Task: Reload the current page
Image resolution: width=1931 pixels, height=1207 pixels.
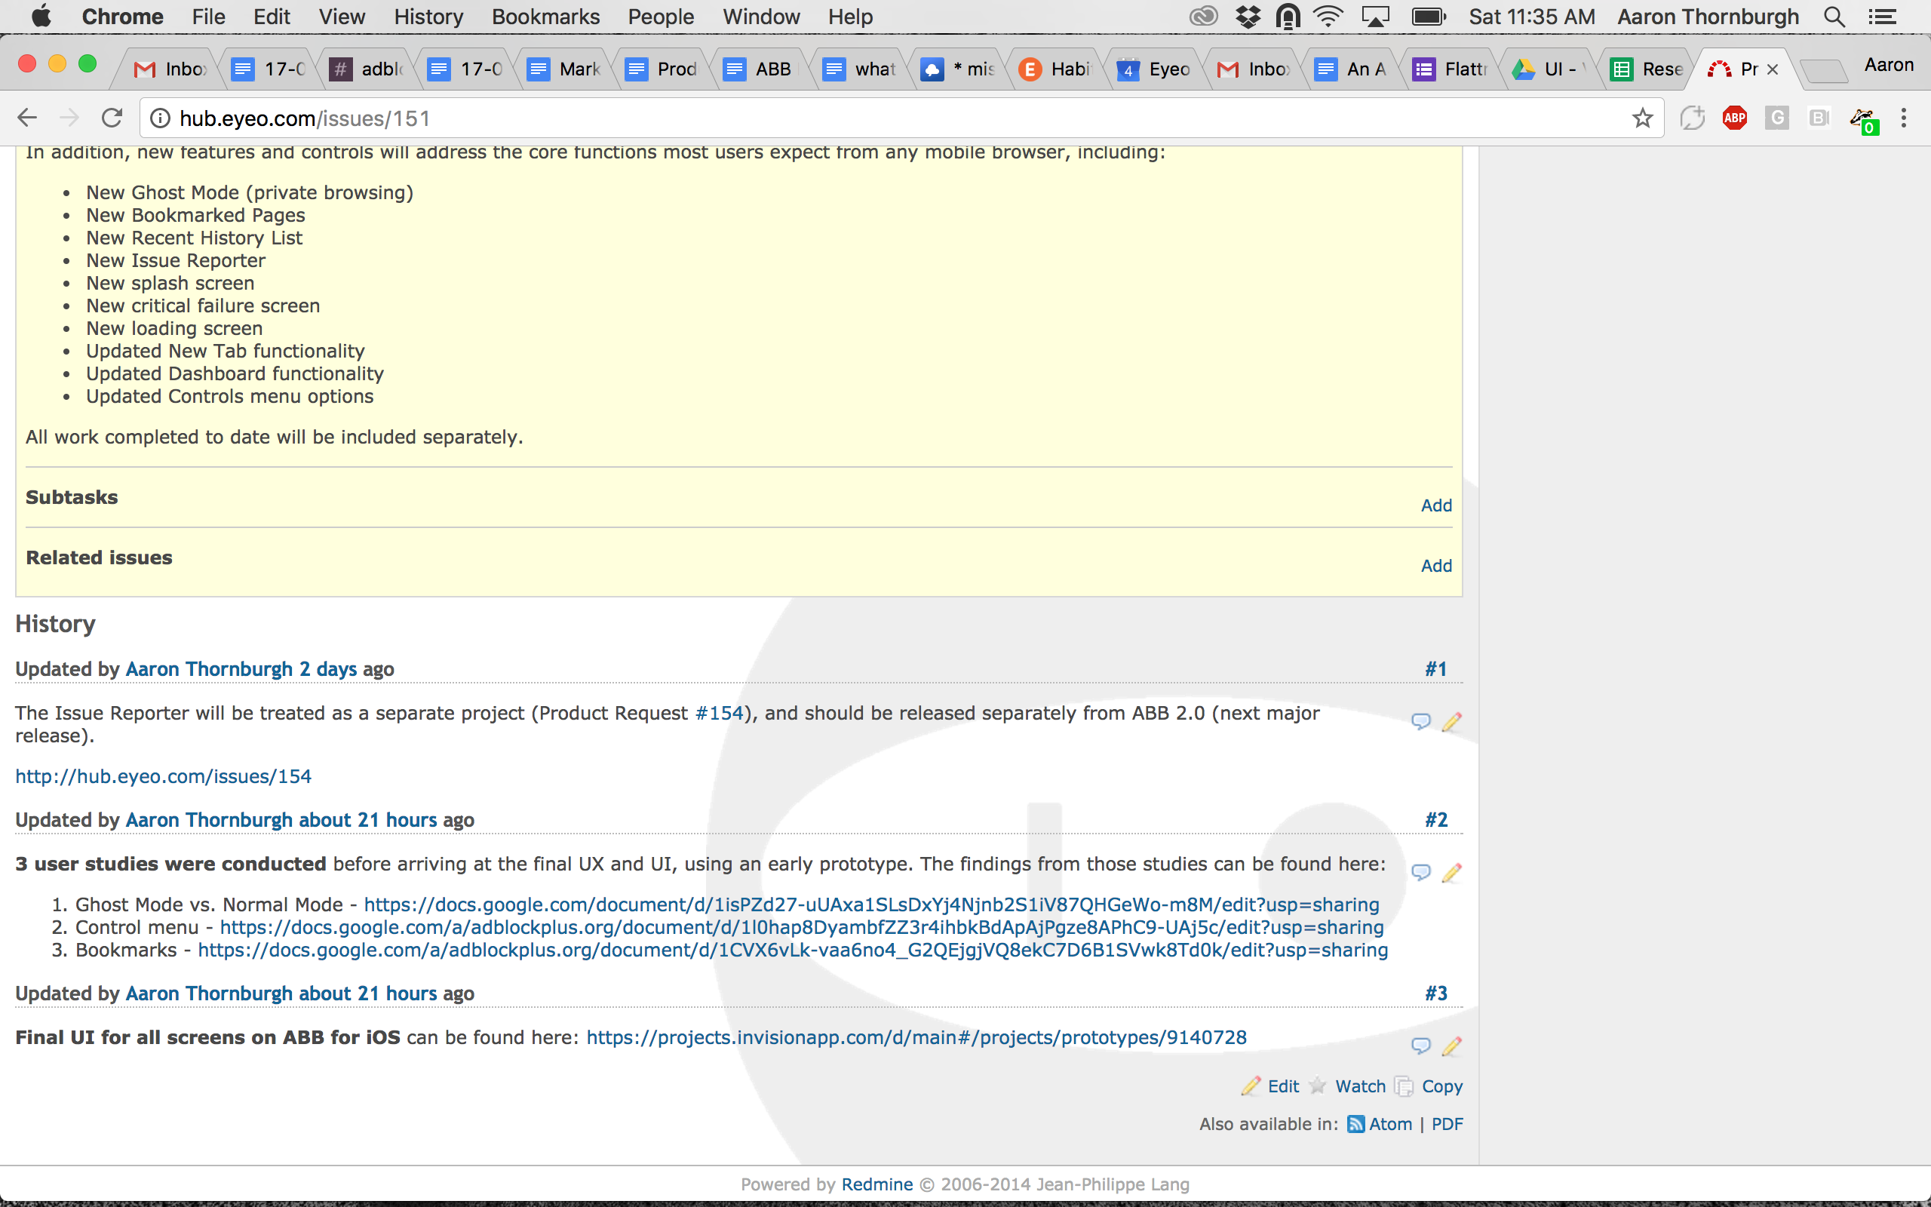Action: pyautogui.click(x=112, y=118)
